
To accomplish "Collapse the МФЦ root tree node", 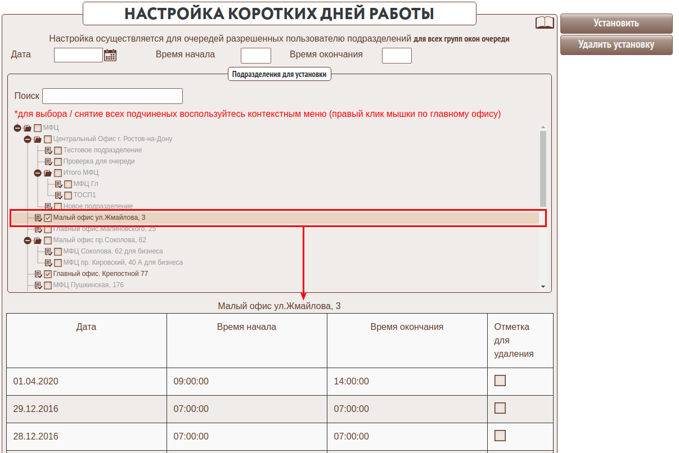I will (17, 128).
